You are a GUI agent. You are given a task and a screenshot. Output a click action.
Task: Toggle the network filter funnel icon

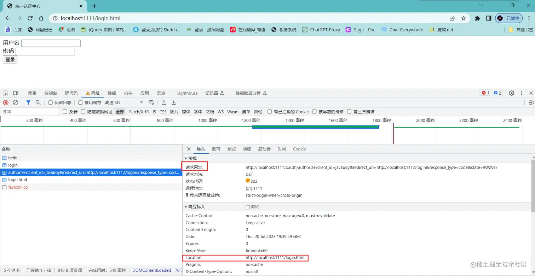point(28,102)
